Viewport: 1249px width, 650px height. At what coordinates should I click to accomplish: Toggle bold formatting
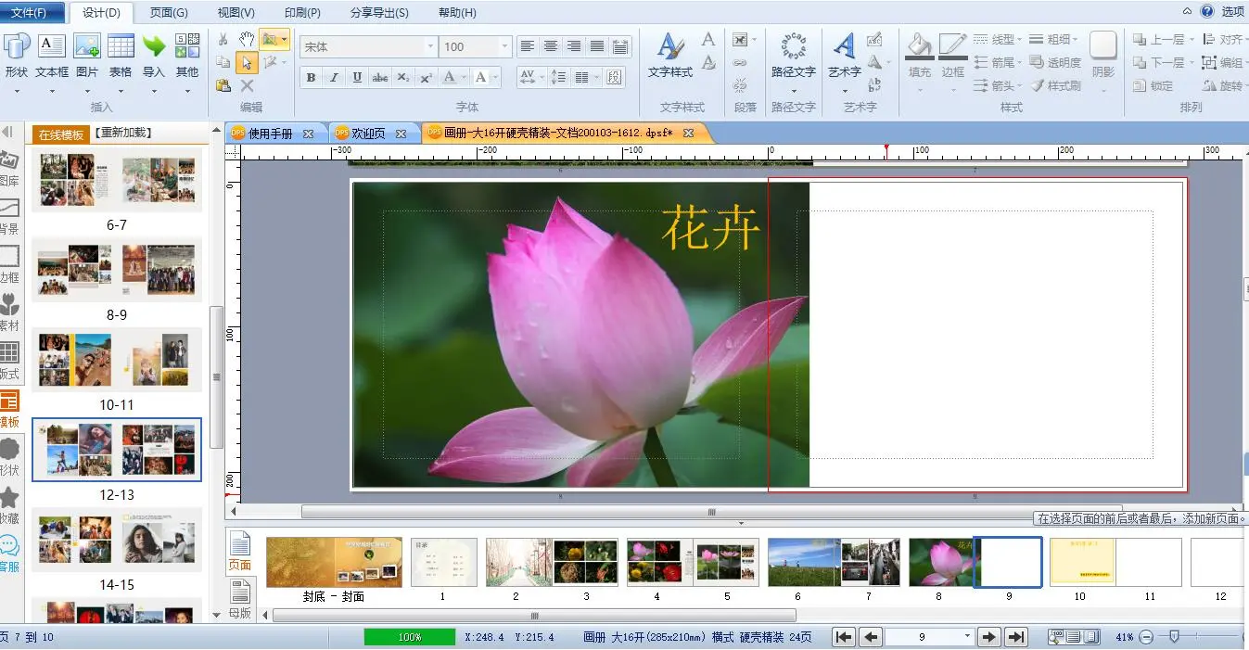(312, 78)
